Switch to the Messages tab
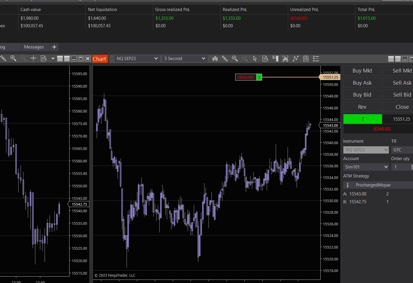The height and width of the screenshot is (283, 413). 34,47
